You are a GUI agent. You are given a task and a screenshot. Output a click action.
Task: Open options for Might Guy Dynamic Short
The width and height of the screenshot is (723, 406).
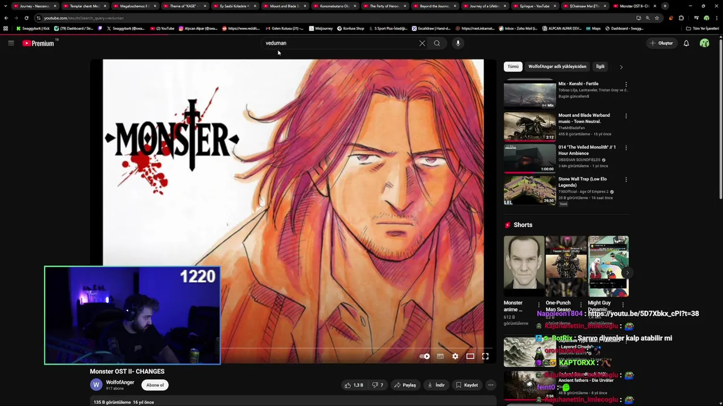(x=623, y=305)
